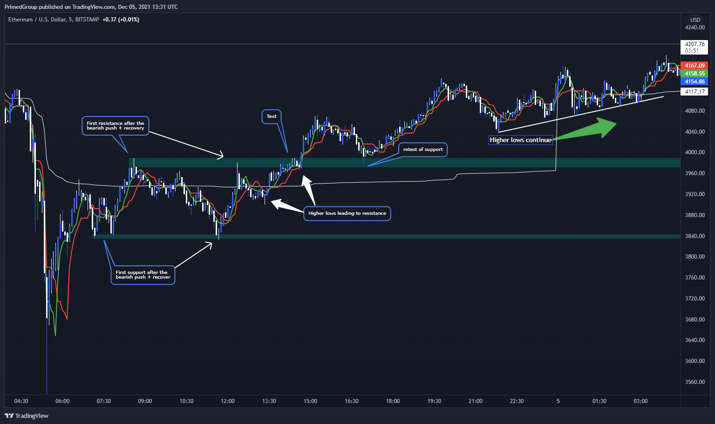Click the 3840.00 price axis level
Screen dimensions: 715x424
(x=695, y=236)
